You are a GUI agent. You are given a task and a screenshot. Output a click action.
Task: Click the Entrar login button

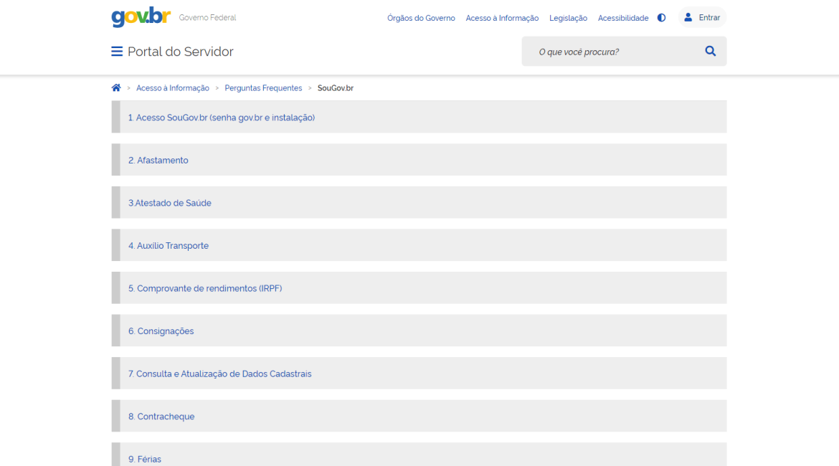tap(702, 18)
